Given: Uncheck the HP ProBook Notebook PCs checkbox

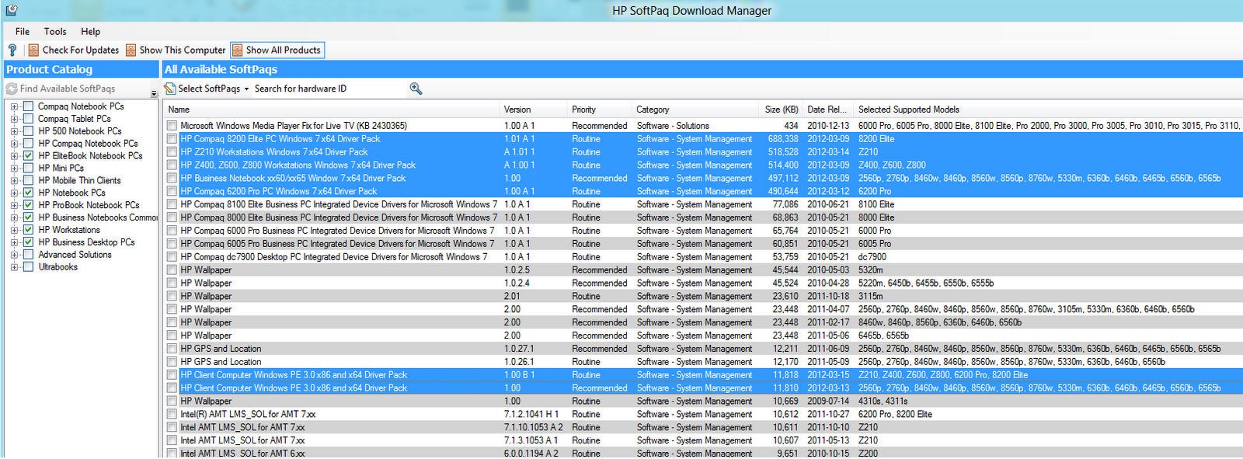Looking at the screenshot, I should 28,205.
